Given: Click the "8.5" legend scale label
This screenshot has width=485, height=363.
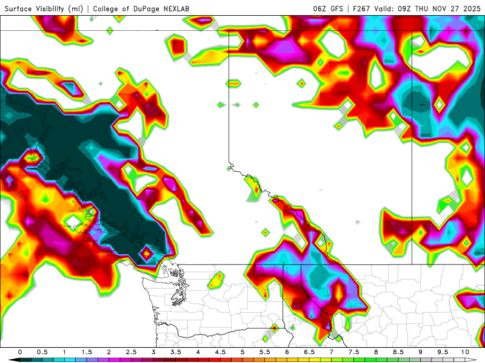Looking at the screenshot, I should coord(398,352).
